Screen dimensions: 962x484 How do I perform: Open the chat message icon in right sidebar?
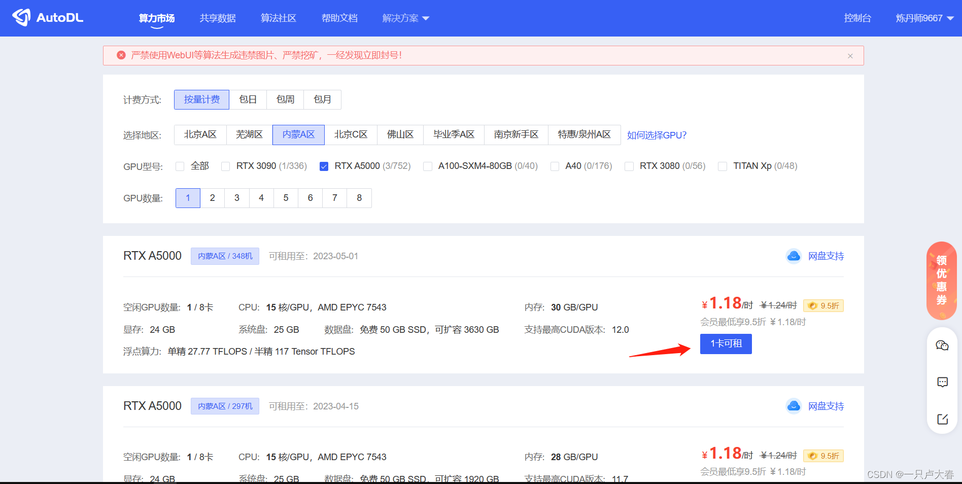[x=942, y=382]
